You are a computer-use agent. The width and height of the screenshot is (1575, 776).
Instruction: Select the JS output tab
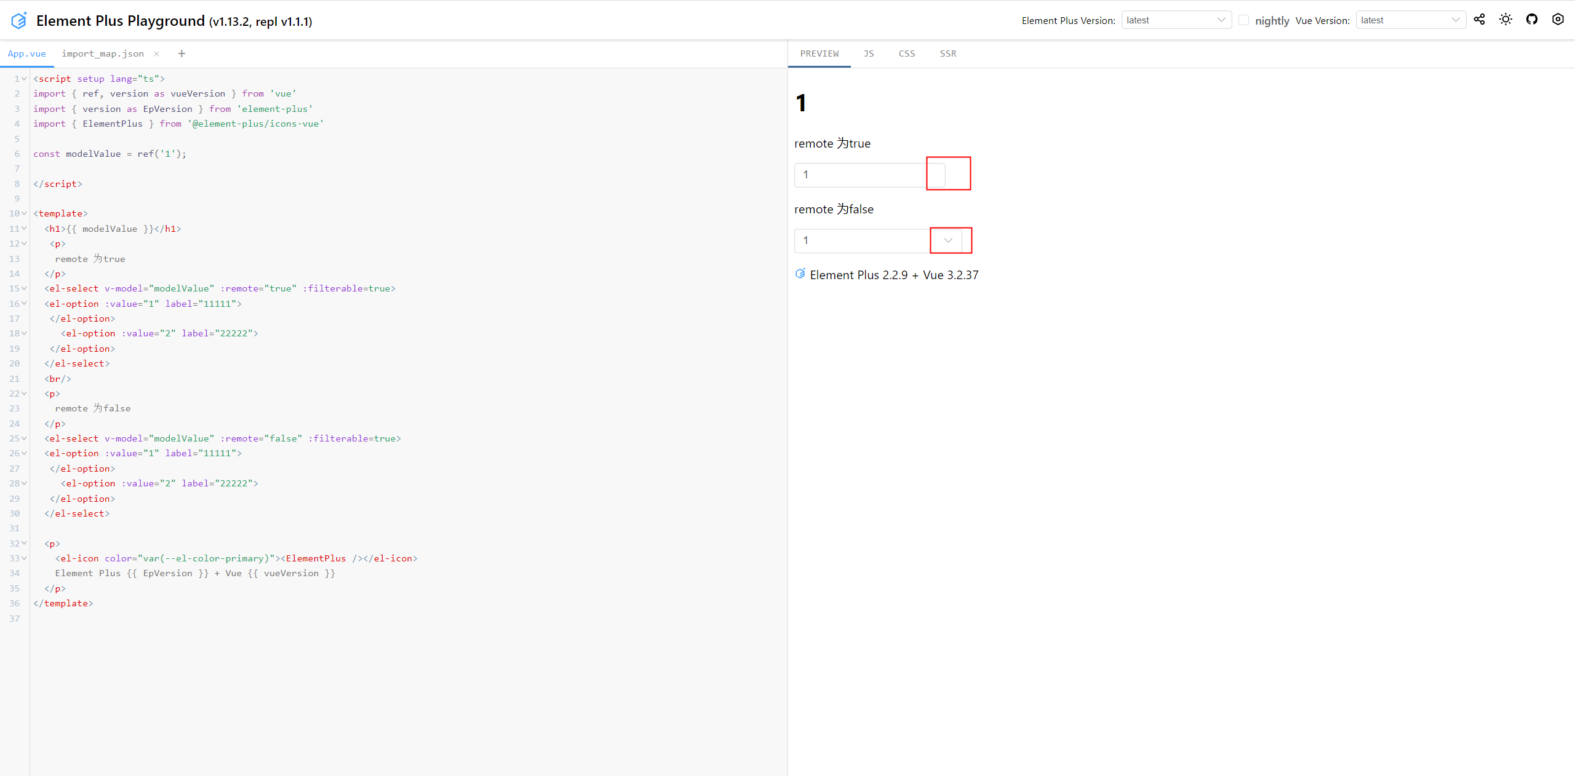pos(869,53)
